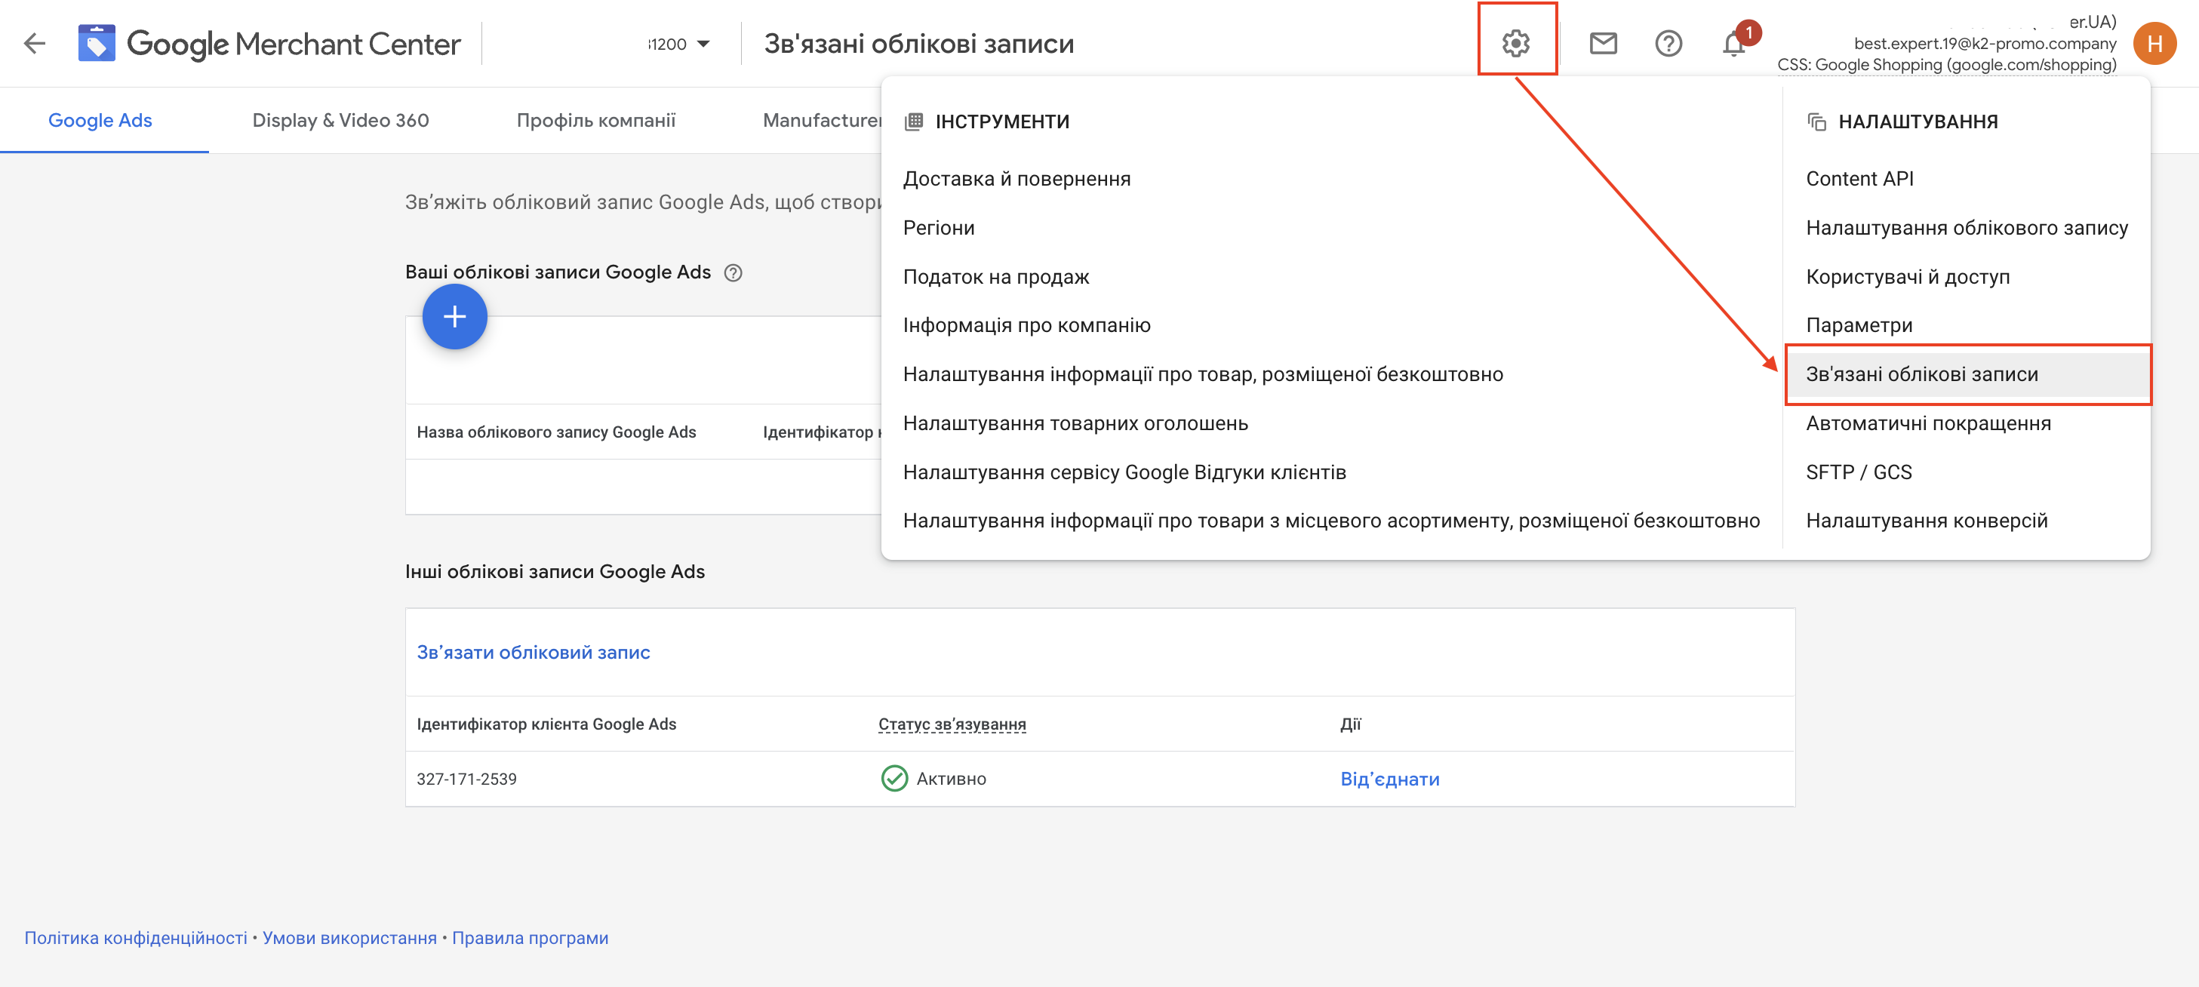Open the settings gear icon
Screen dimensions: 2199x987
[x=1516, y=43]
